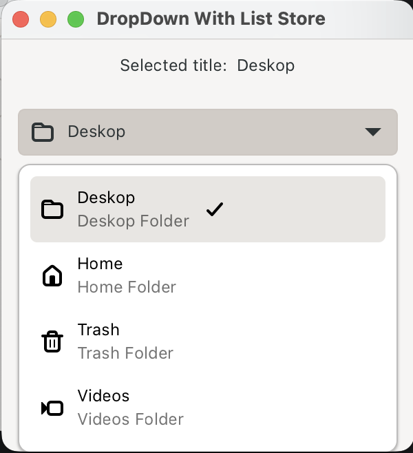This screenshot has height=453, width=413.
Task: Select the Home house icon
Action: 52,275
